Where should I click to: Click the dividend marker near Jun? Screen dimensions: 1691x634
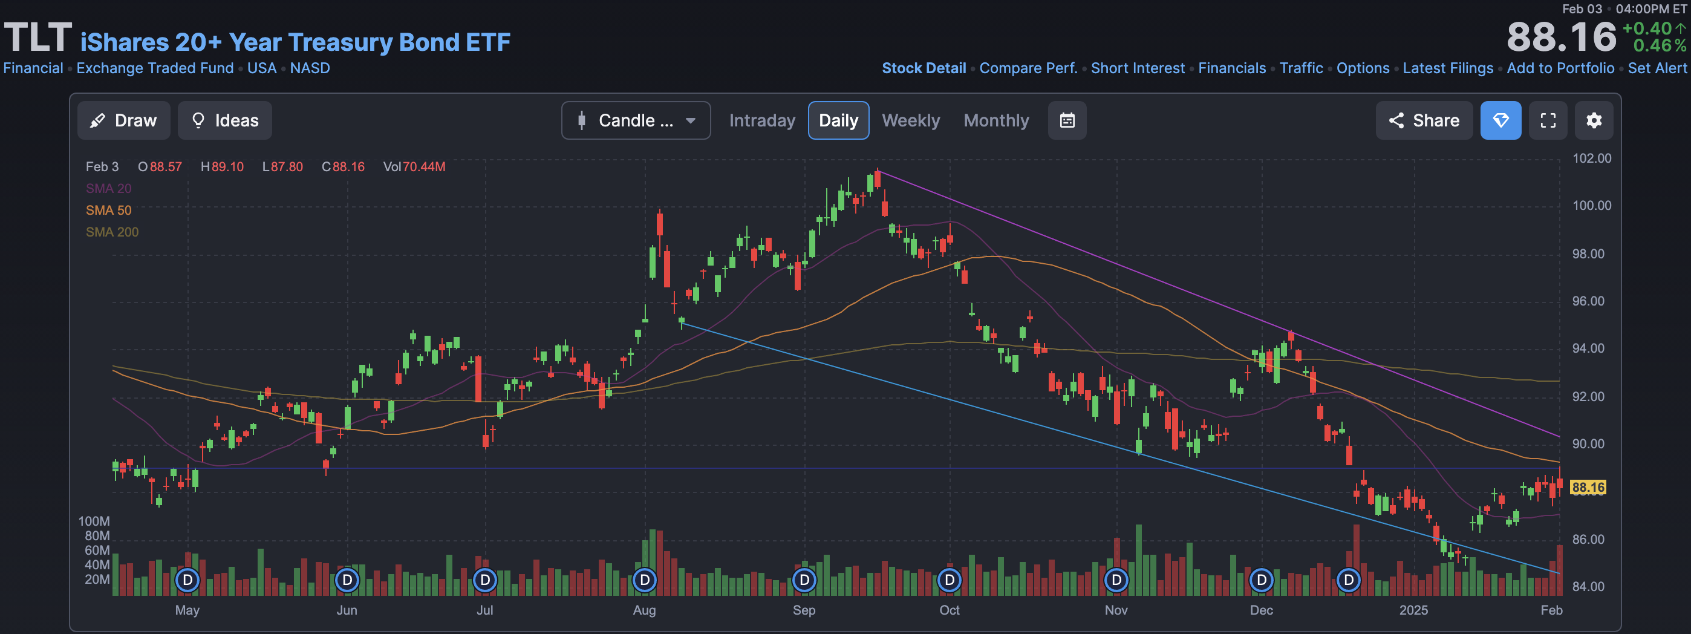347,580
